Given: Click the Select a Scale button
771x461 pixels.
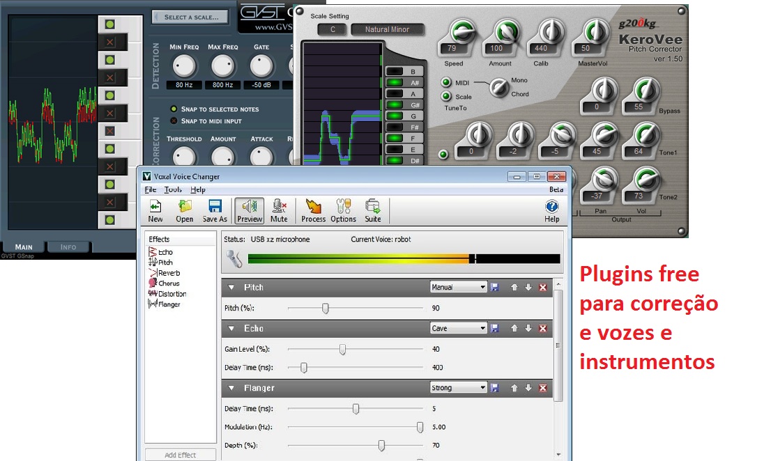Looking at the screenshot, I should click(190, 17).
